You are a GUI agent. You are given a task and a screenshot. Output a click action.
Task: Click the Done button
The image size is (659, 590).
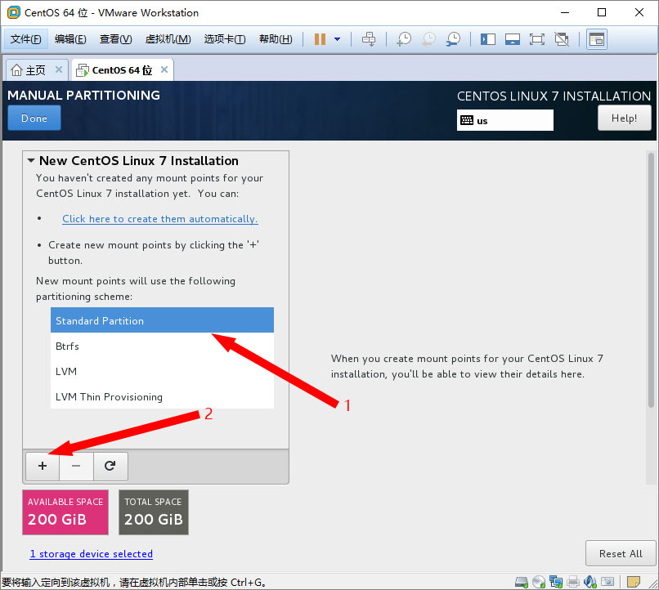34,118
